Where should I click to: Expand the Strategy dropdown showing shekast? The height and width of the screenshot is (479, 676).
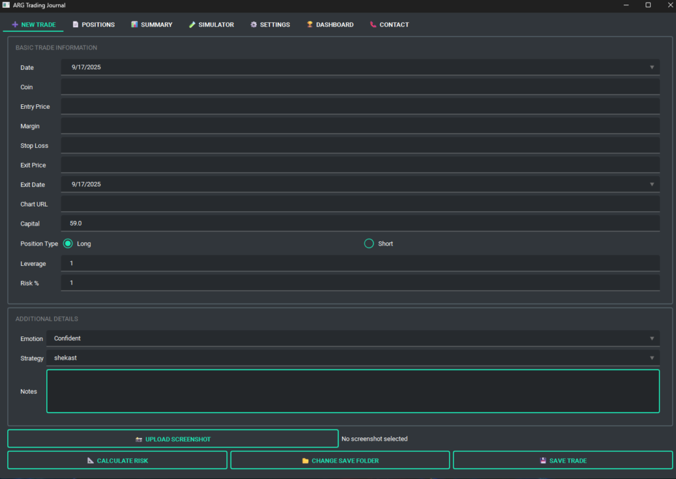coord(652,358)
